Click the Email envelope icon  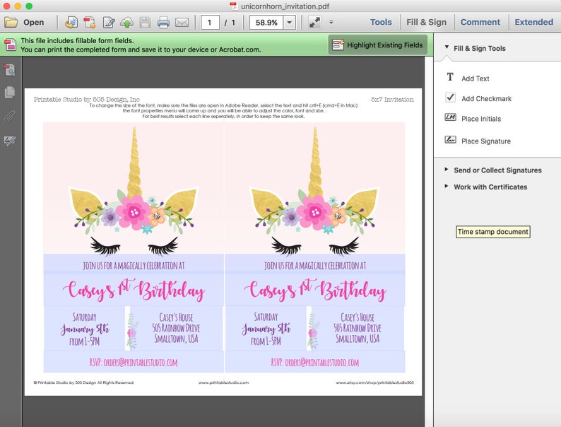point(182,22)
